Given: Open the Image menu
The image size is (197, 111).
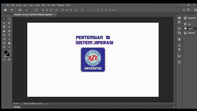Looking at the screenshot, I should point(18,5).
